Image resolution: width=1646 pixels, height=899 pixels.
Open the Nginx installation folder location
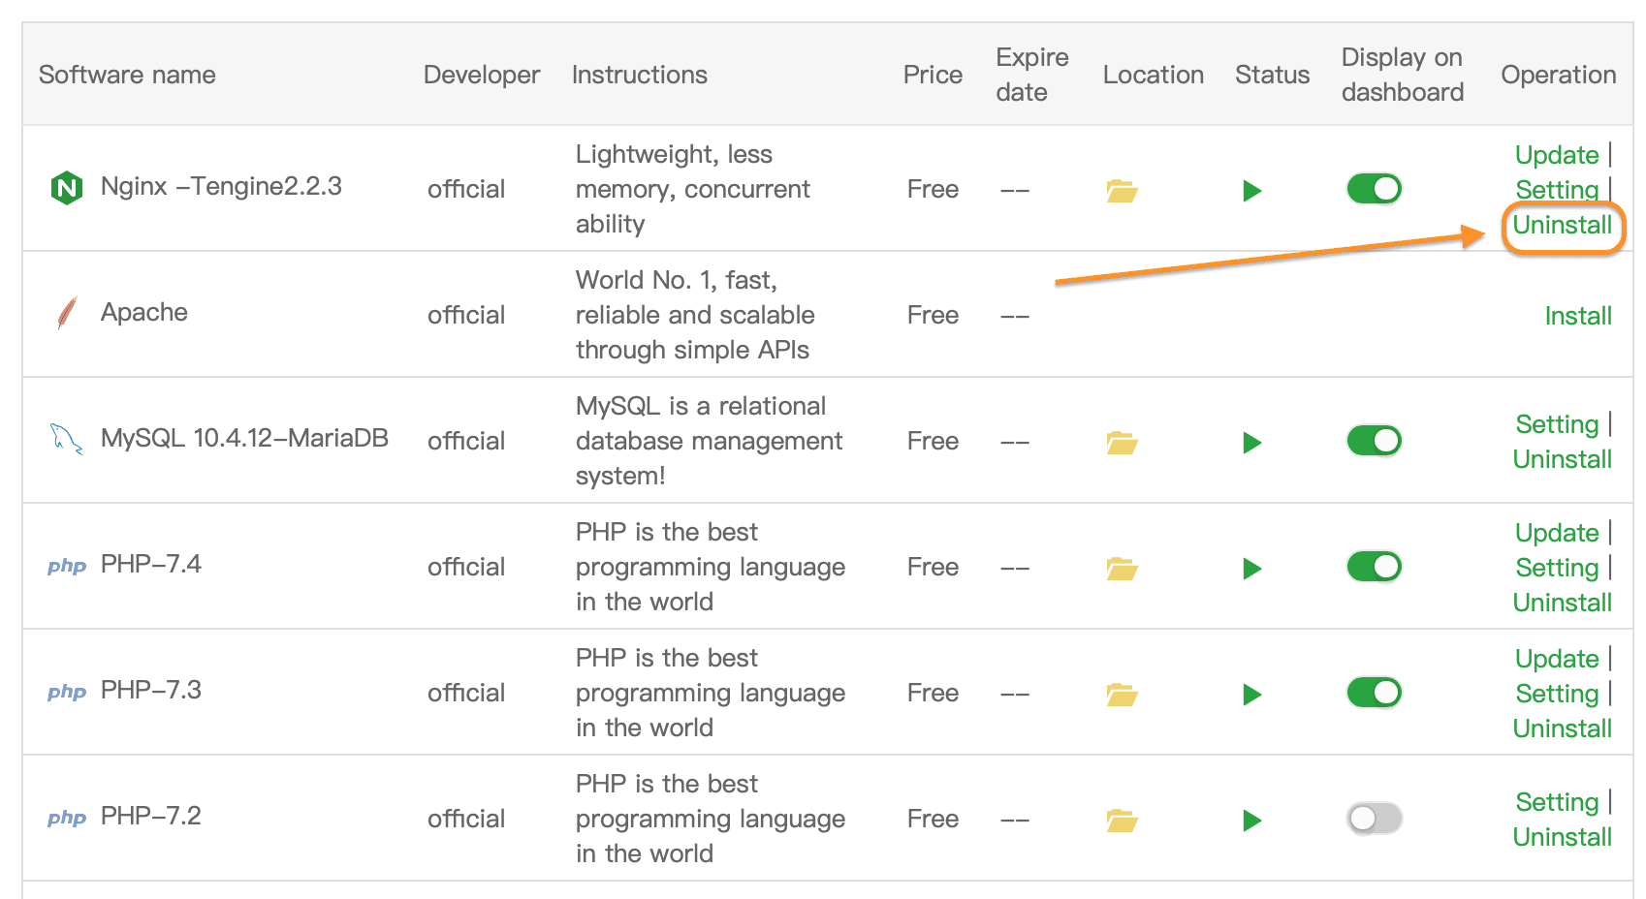(x=1122, y=190)
